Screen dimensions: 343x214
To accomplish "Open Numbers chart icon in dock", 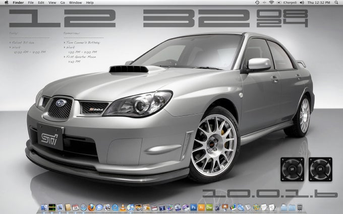I will pyautogui.click(x=233, y=207).
